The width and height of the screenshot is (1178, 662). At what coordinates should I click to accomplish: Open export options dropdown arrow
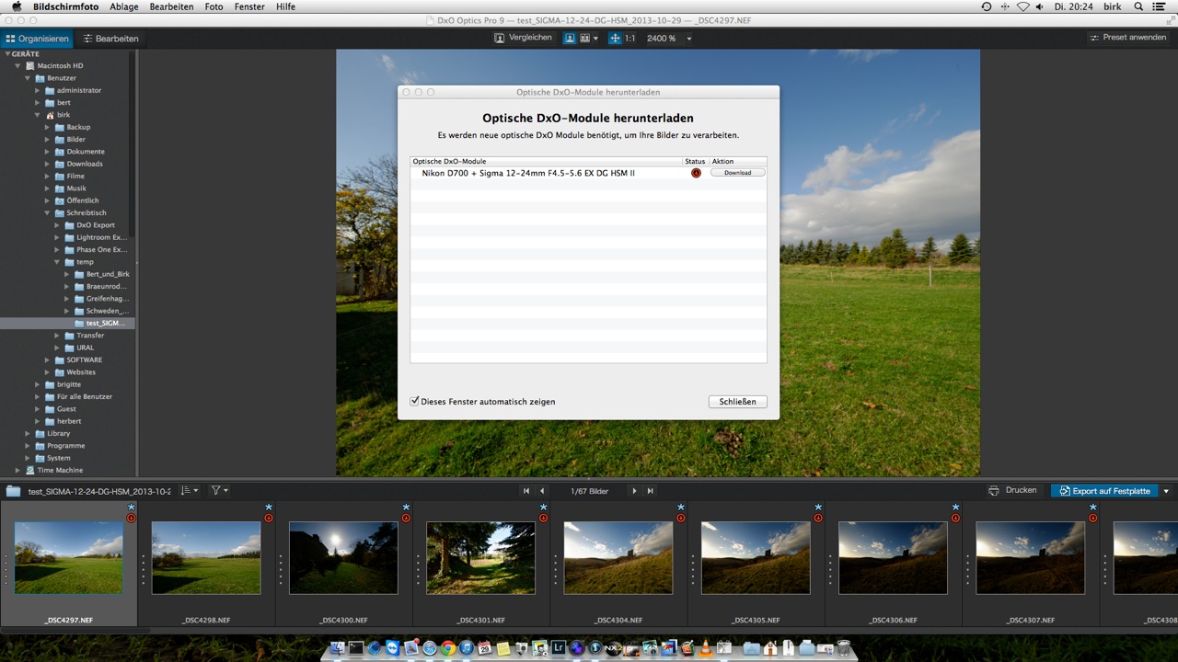click(1166, 491)
